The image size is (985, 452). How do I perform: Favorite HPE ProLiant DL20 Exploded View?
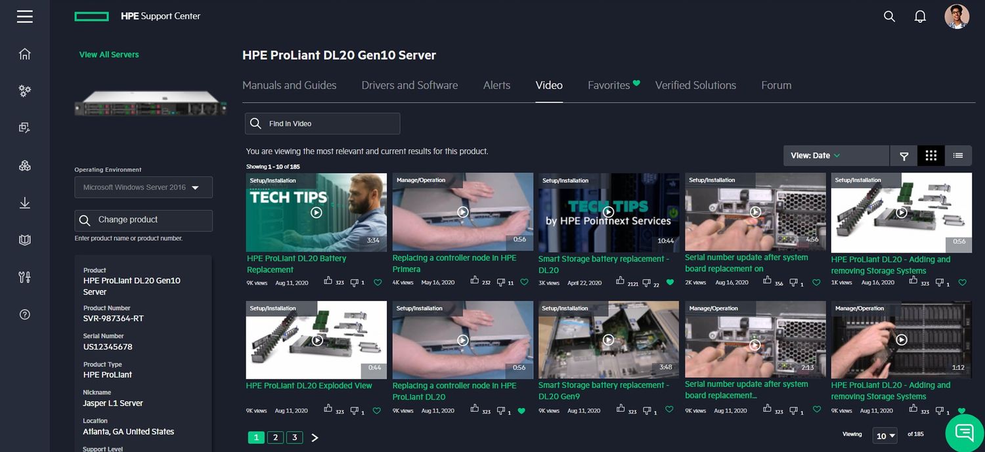pos(377,411)
